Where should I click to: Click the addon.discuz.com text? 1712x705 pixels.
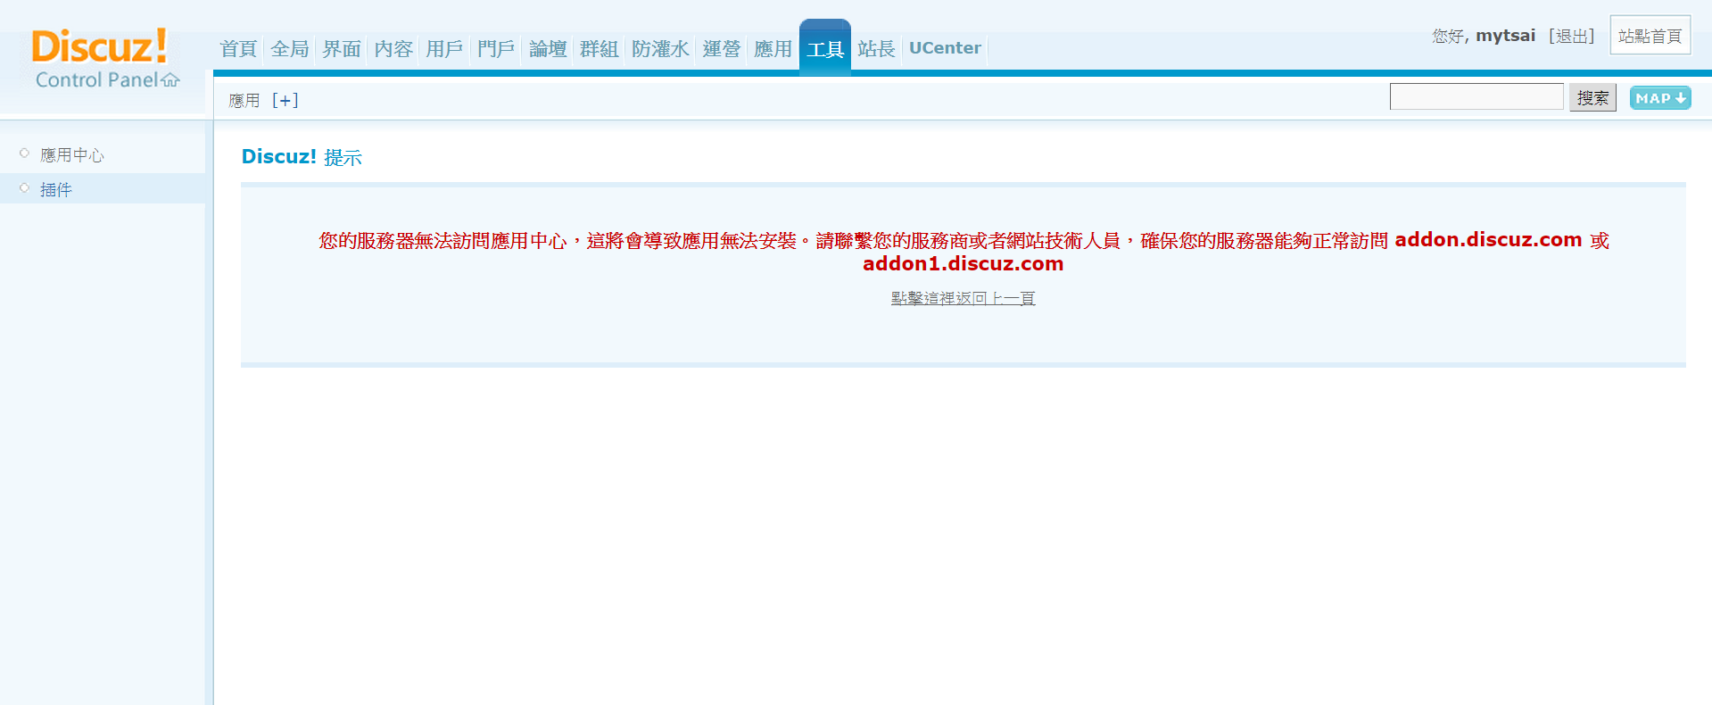pos(1488,239)
